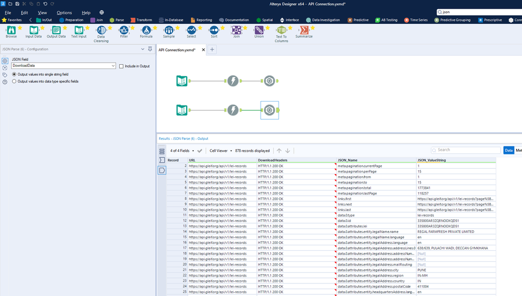Click the Data button in results pane

pyautogui.click(x=508, y=150)
